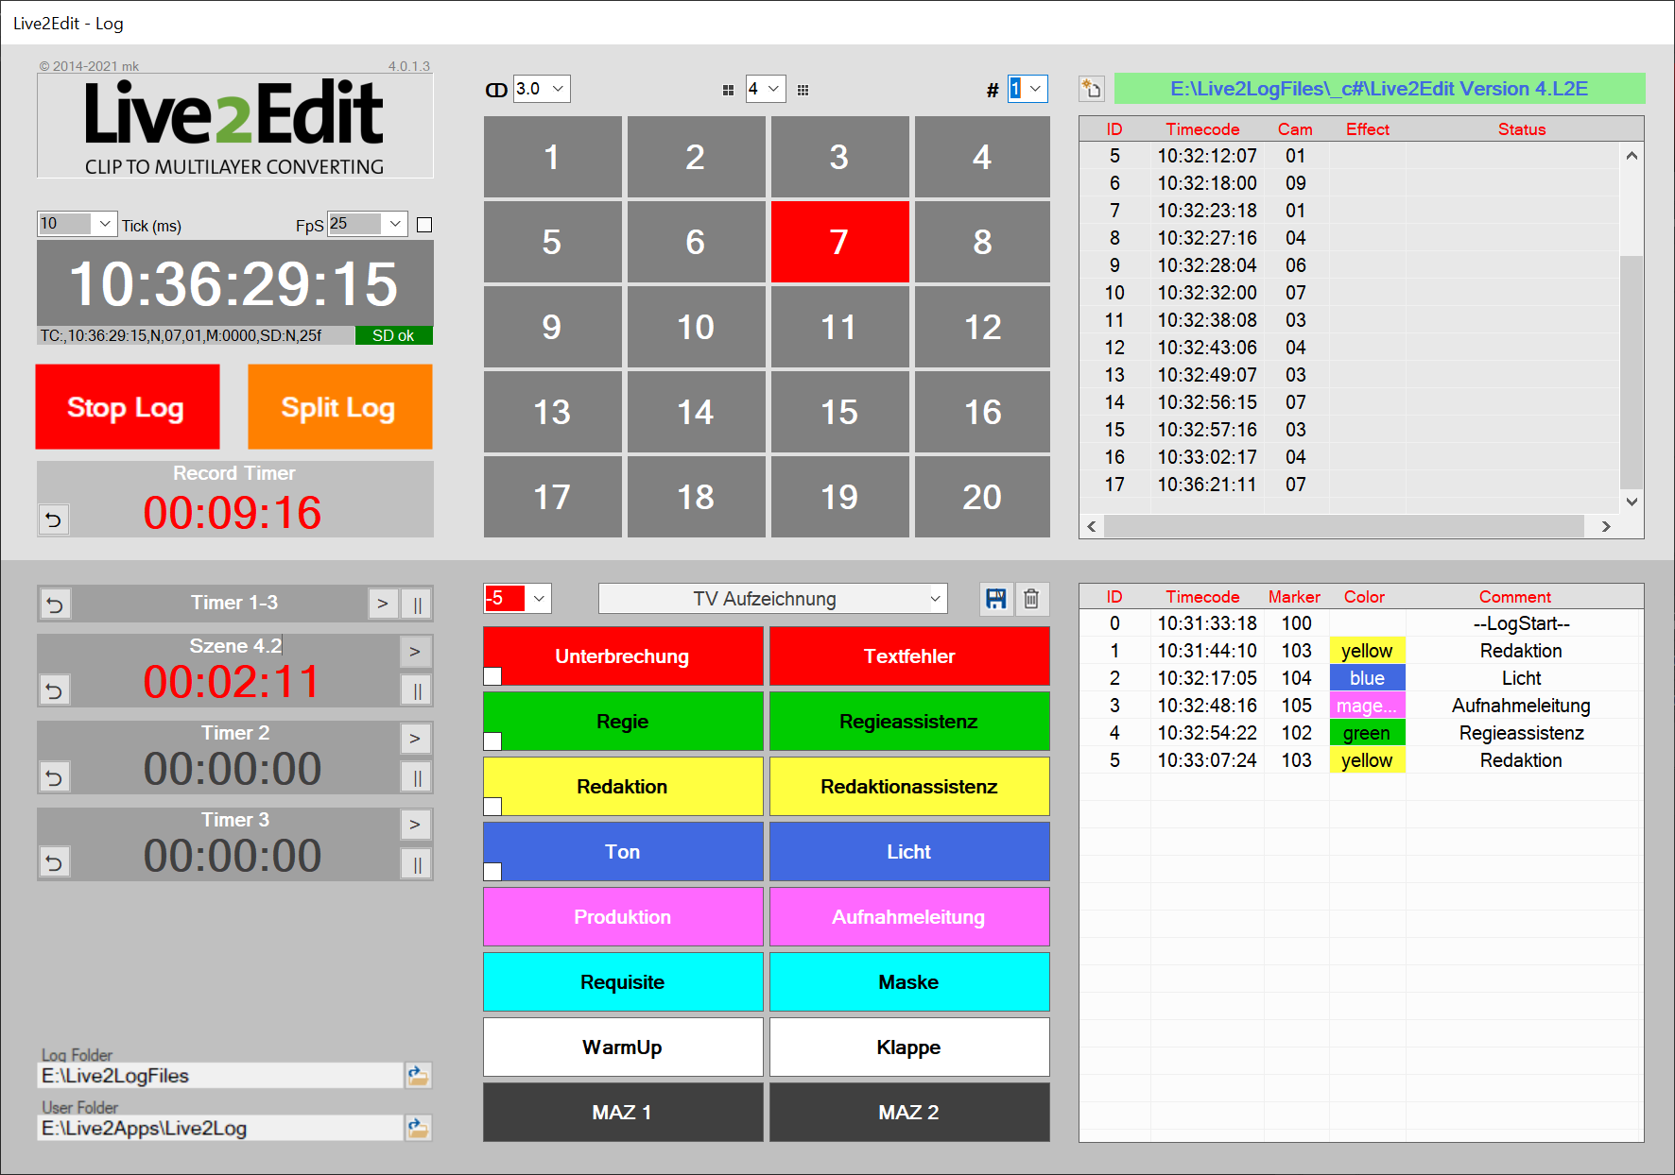Screen dimensions: 1675x1175
Task: Open the FpS 25 dropdown
Action: click(395, 224)
